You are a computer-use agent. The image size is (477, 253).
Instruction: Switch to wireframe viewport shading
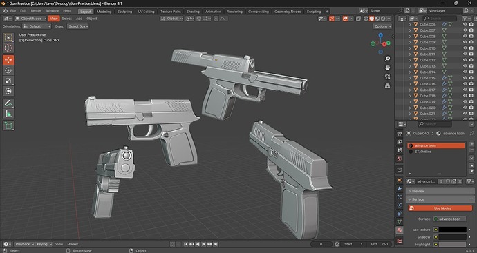[366, 19]
